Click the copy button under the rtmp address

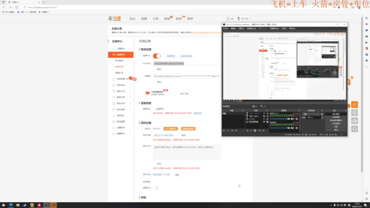159,69
